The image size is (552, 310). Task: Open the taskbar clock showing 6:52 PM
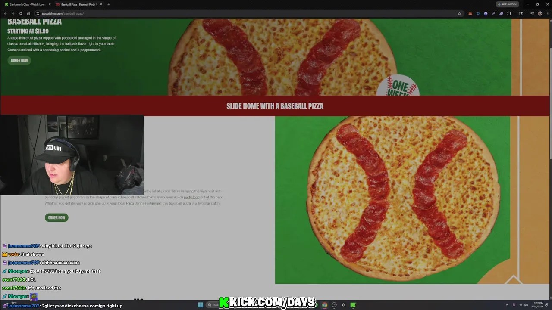pyautogui.click(x=537, y=305)
